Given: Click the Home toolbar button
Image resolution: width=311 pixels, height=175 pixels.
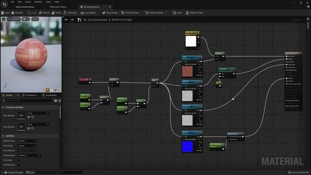Looking at the screenshot, I should [x=56, y=13].
